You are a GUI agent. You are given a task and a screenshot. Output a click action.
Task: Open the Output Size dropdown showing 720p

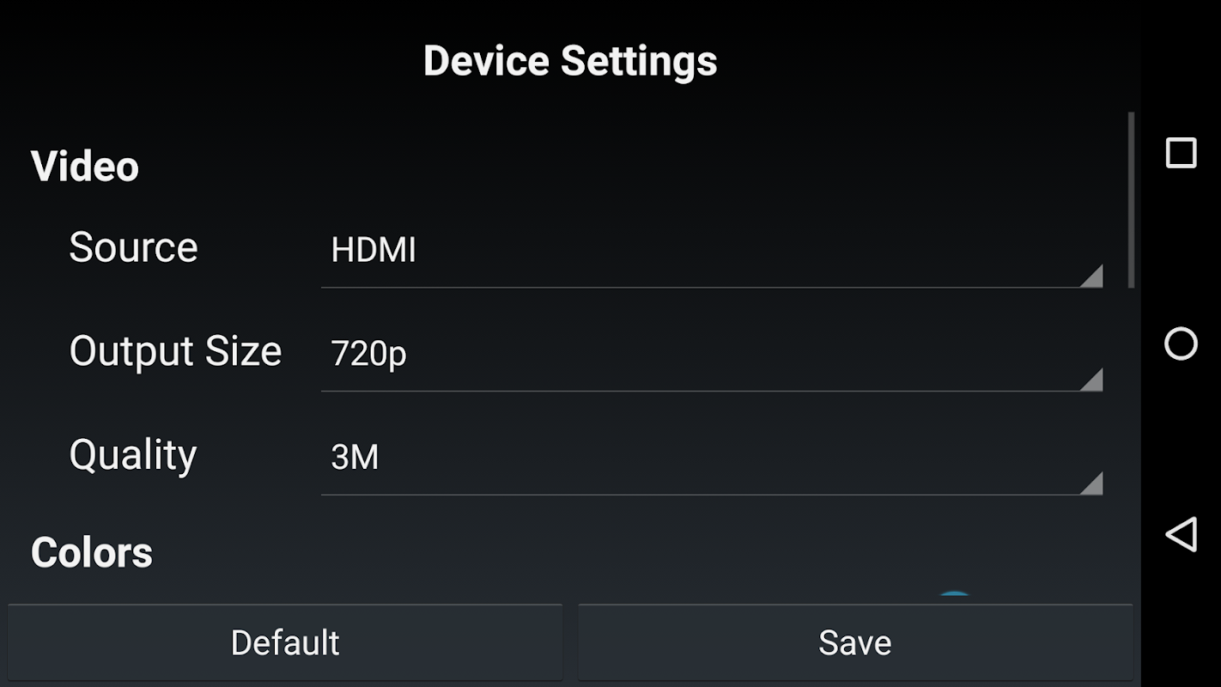click(x=712, y=354)
